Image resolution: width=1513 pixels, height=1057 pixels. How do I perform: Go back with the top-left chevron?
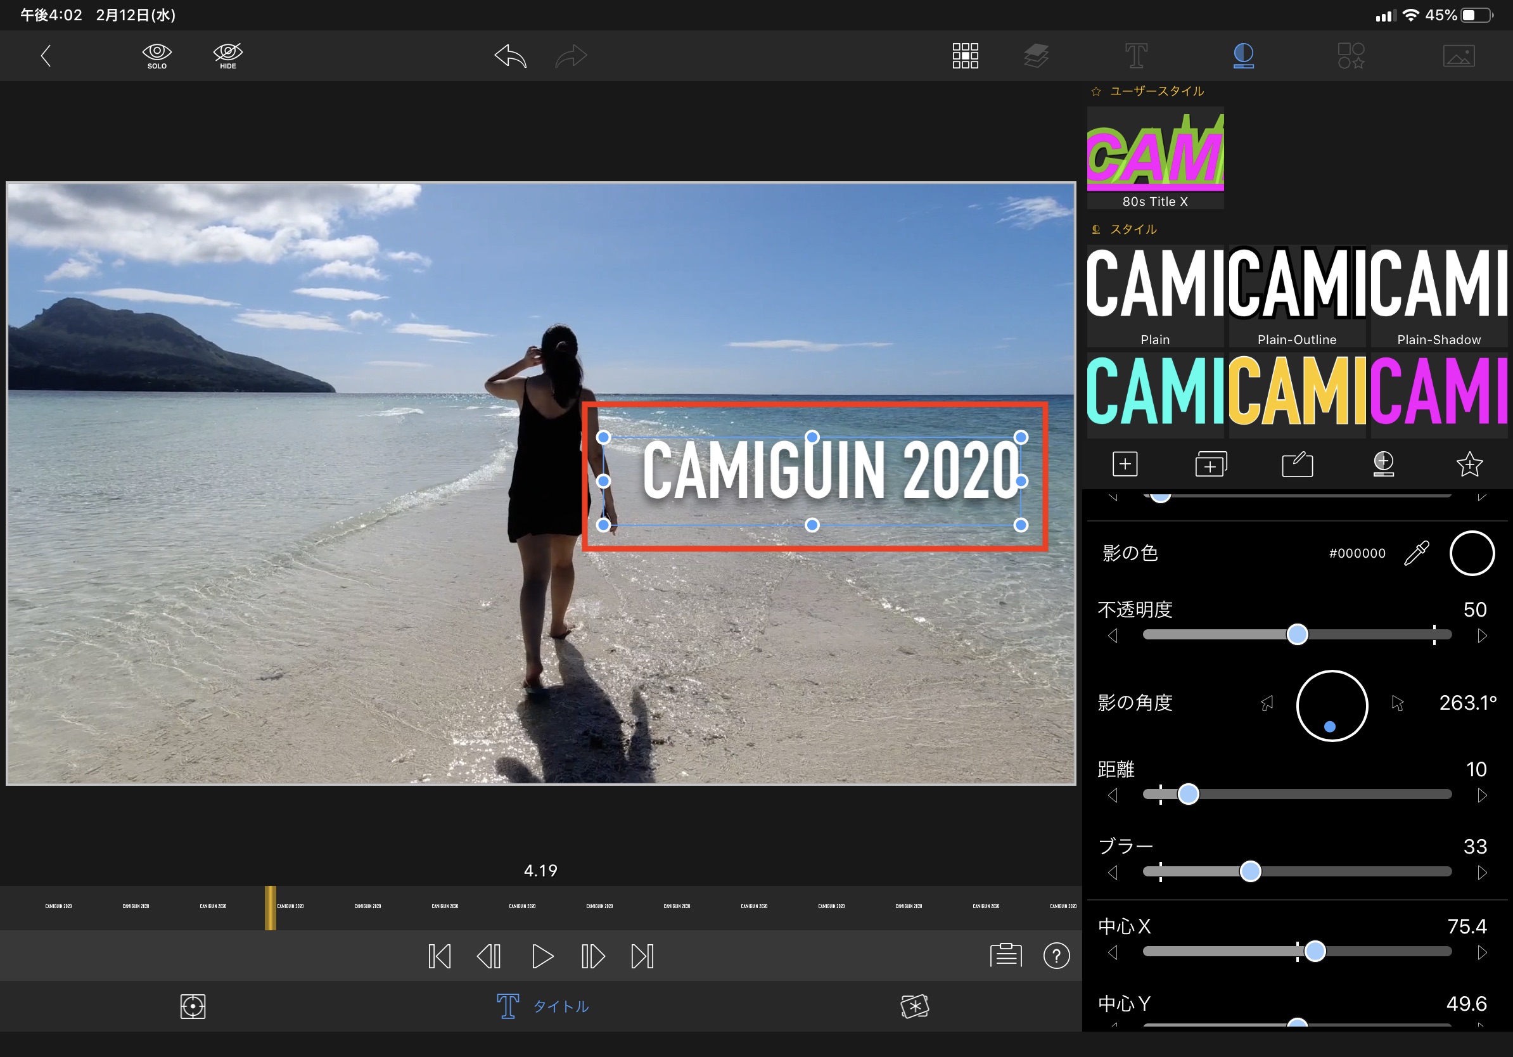[x=46, y=56]
